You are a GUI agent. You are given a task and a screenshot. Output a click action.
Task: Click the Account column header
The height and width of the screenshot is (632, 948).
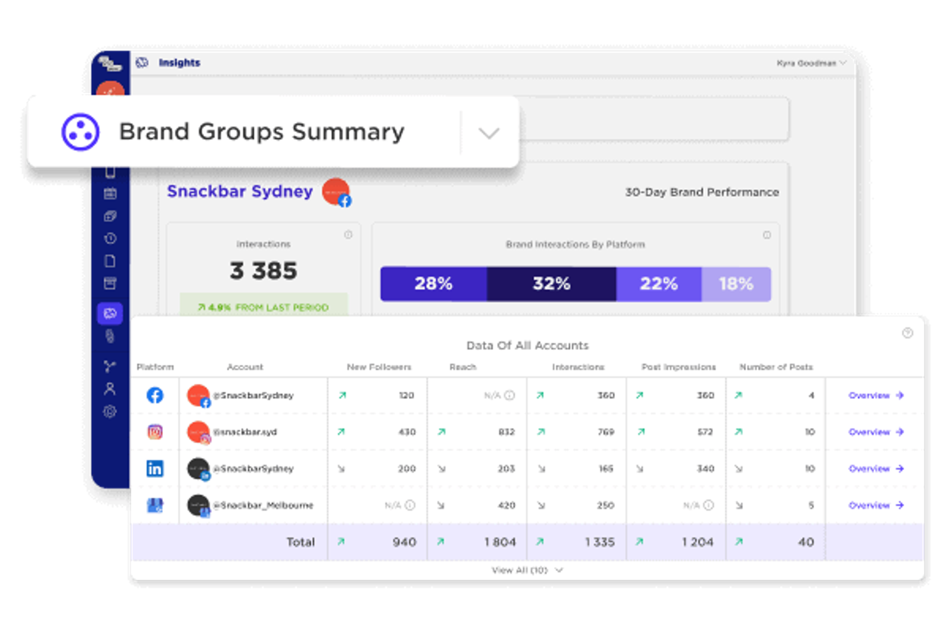pos(245,367)
